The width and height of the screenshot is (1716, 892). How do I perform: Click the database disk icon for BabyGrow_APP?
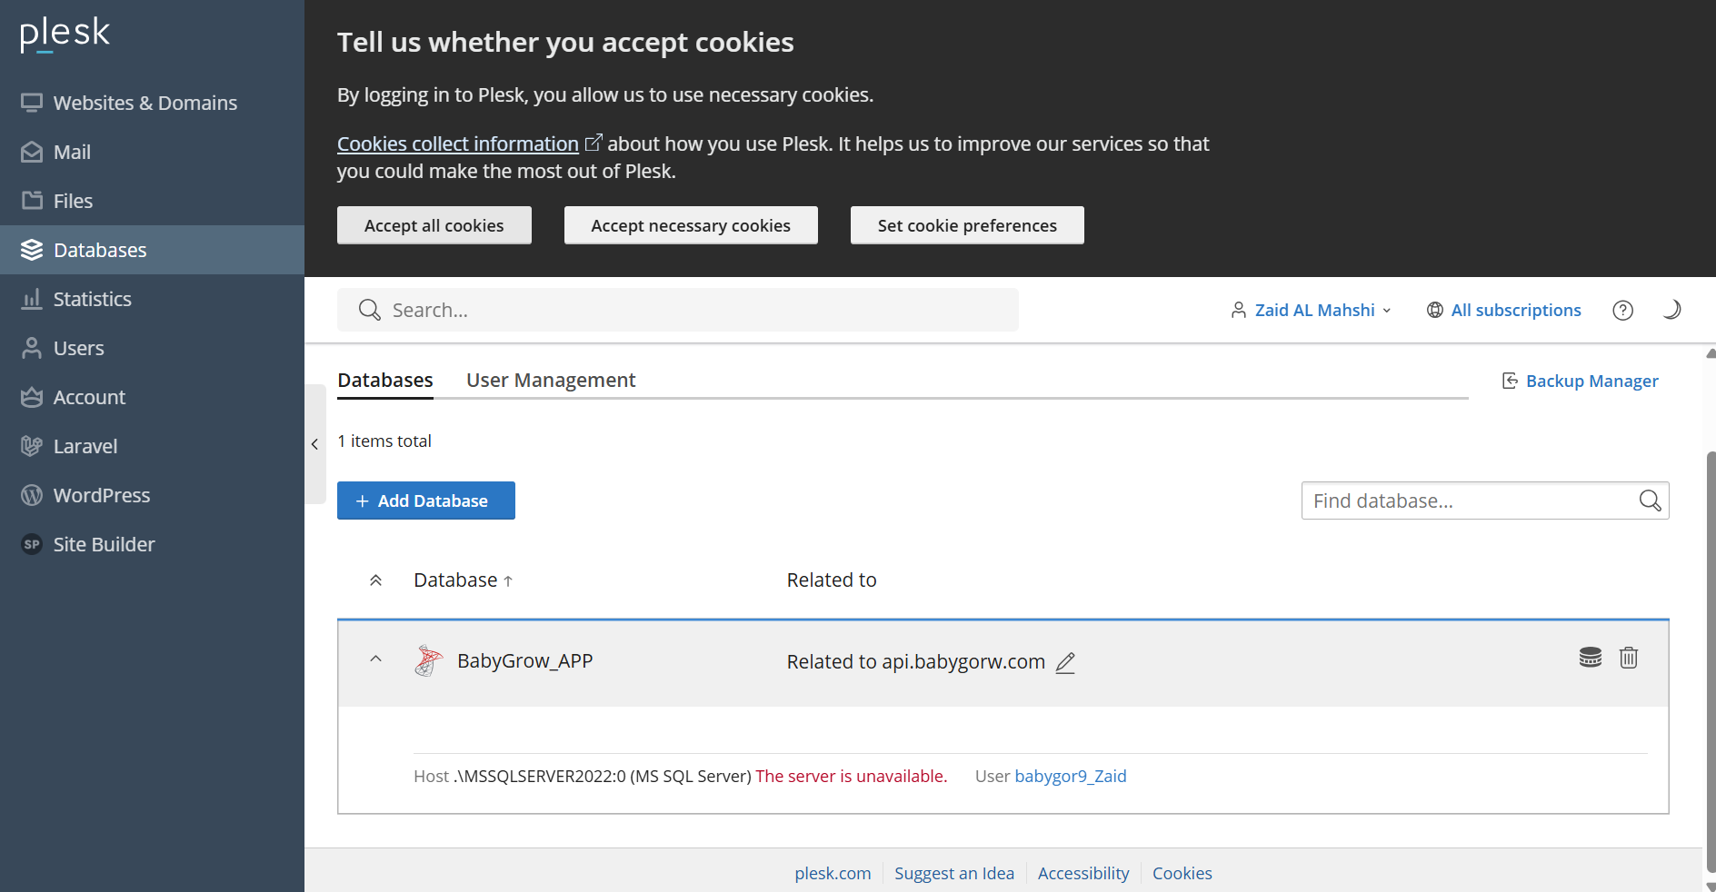point(1591,658)
